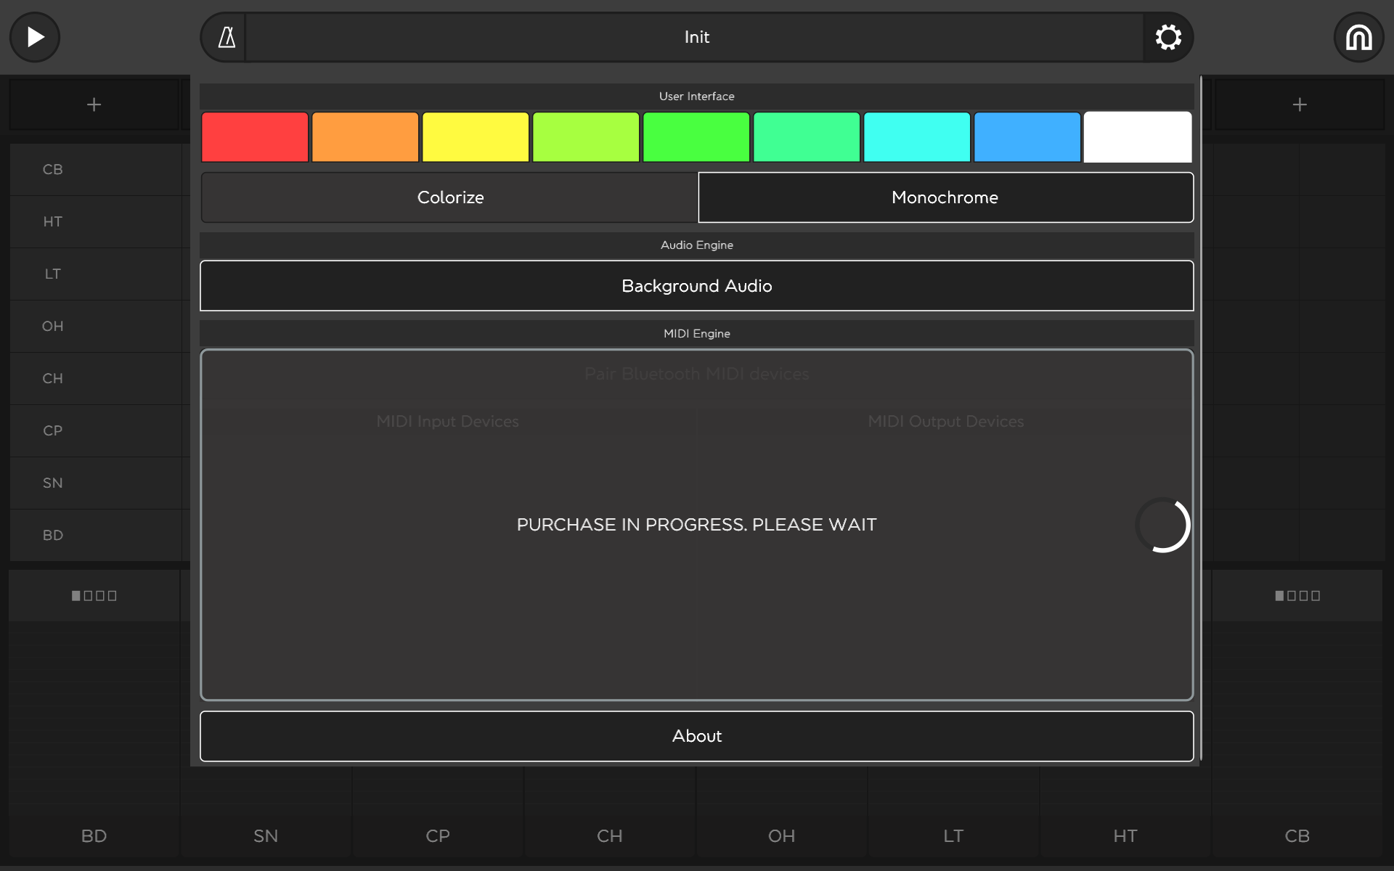Toggle the metronome icon
The height and width of the screenshot is (871, 1394).
(227, 37)
